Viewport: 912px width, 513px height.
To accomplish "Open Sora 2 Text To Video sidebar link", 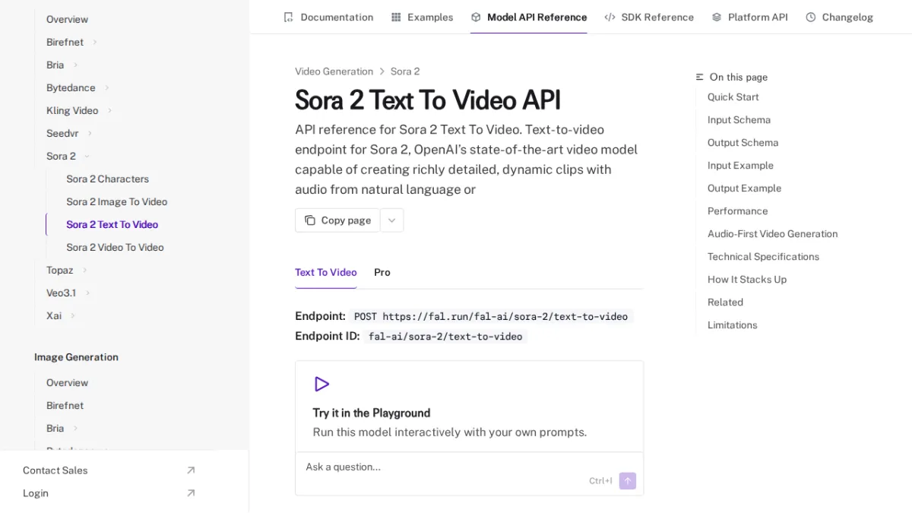I will coord(112,224).
